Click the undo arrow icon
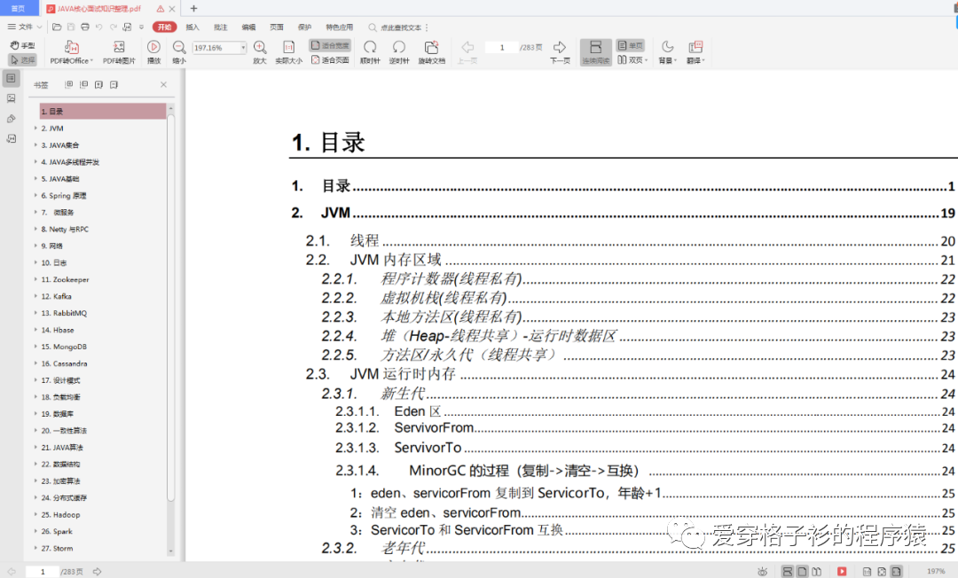The image size is (958, 578). (99, 27)
